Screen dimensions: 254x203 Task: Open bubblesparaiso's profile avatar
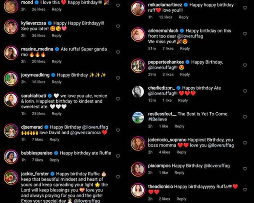11,157
